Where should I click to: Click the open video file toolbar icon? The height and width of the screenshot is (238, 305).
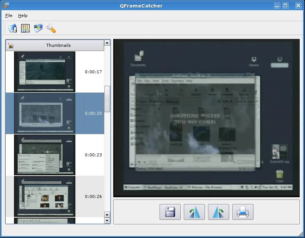(x=13, y=28)
